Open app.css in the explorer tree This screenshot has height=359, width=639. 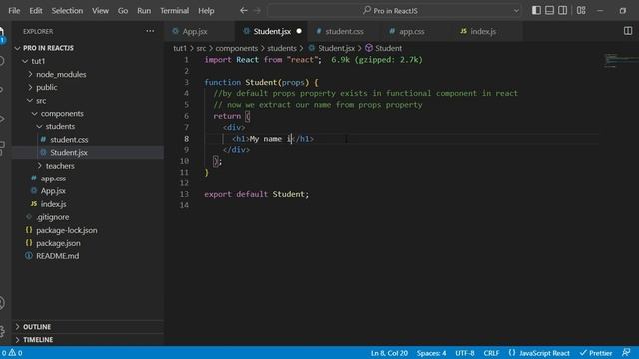[x=88, y=179]
